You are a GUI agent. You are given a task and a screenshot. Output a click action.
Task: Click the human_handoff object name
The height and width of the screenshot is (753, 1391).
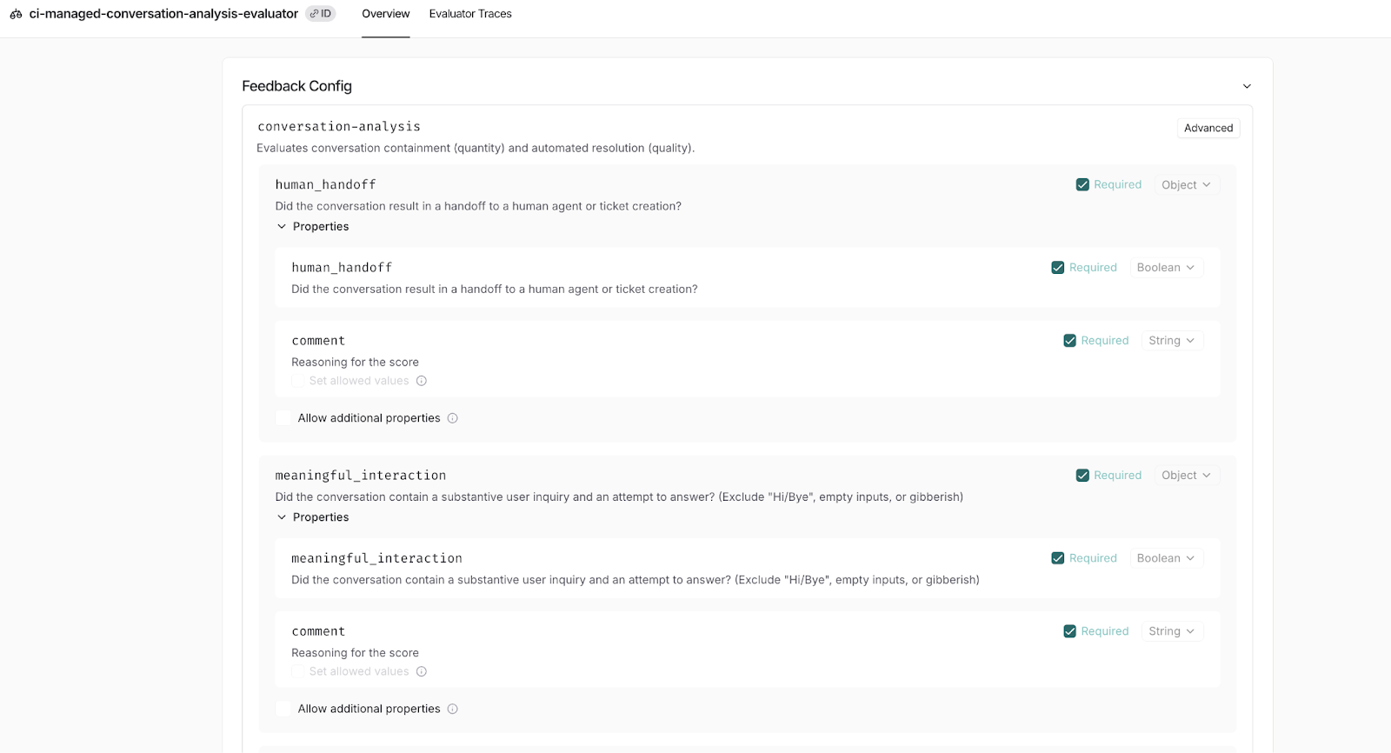click(325, 184)
